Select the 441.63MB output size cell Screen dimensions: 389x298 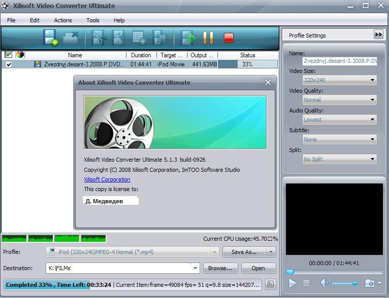coord(205,64)
